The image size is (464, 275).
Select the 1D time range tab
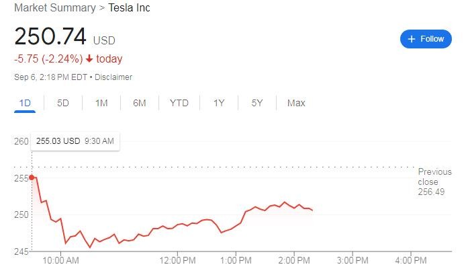[25, 103]
